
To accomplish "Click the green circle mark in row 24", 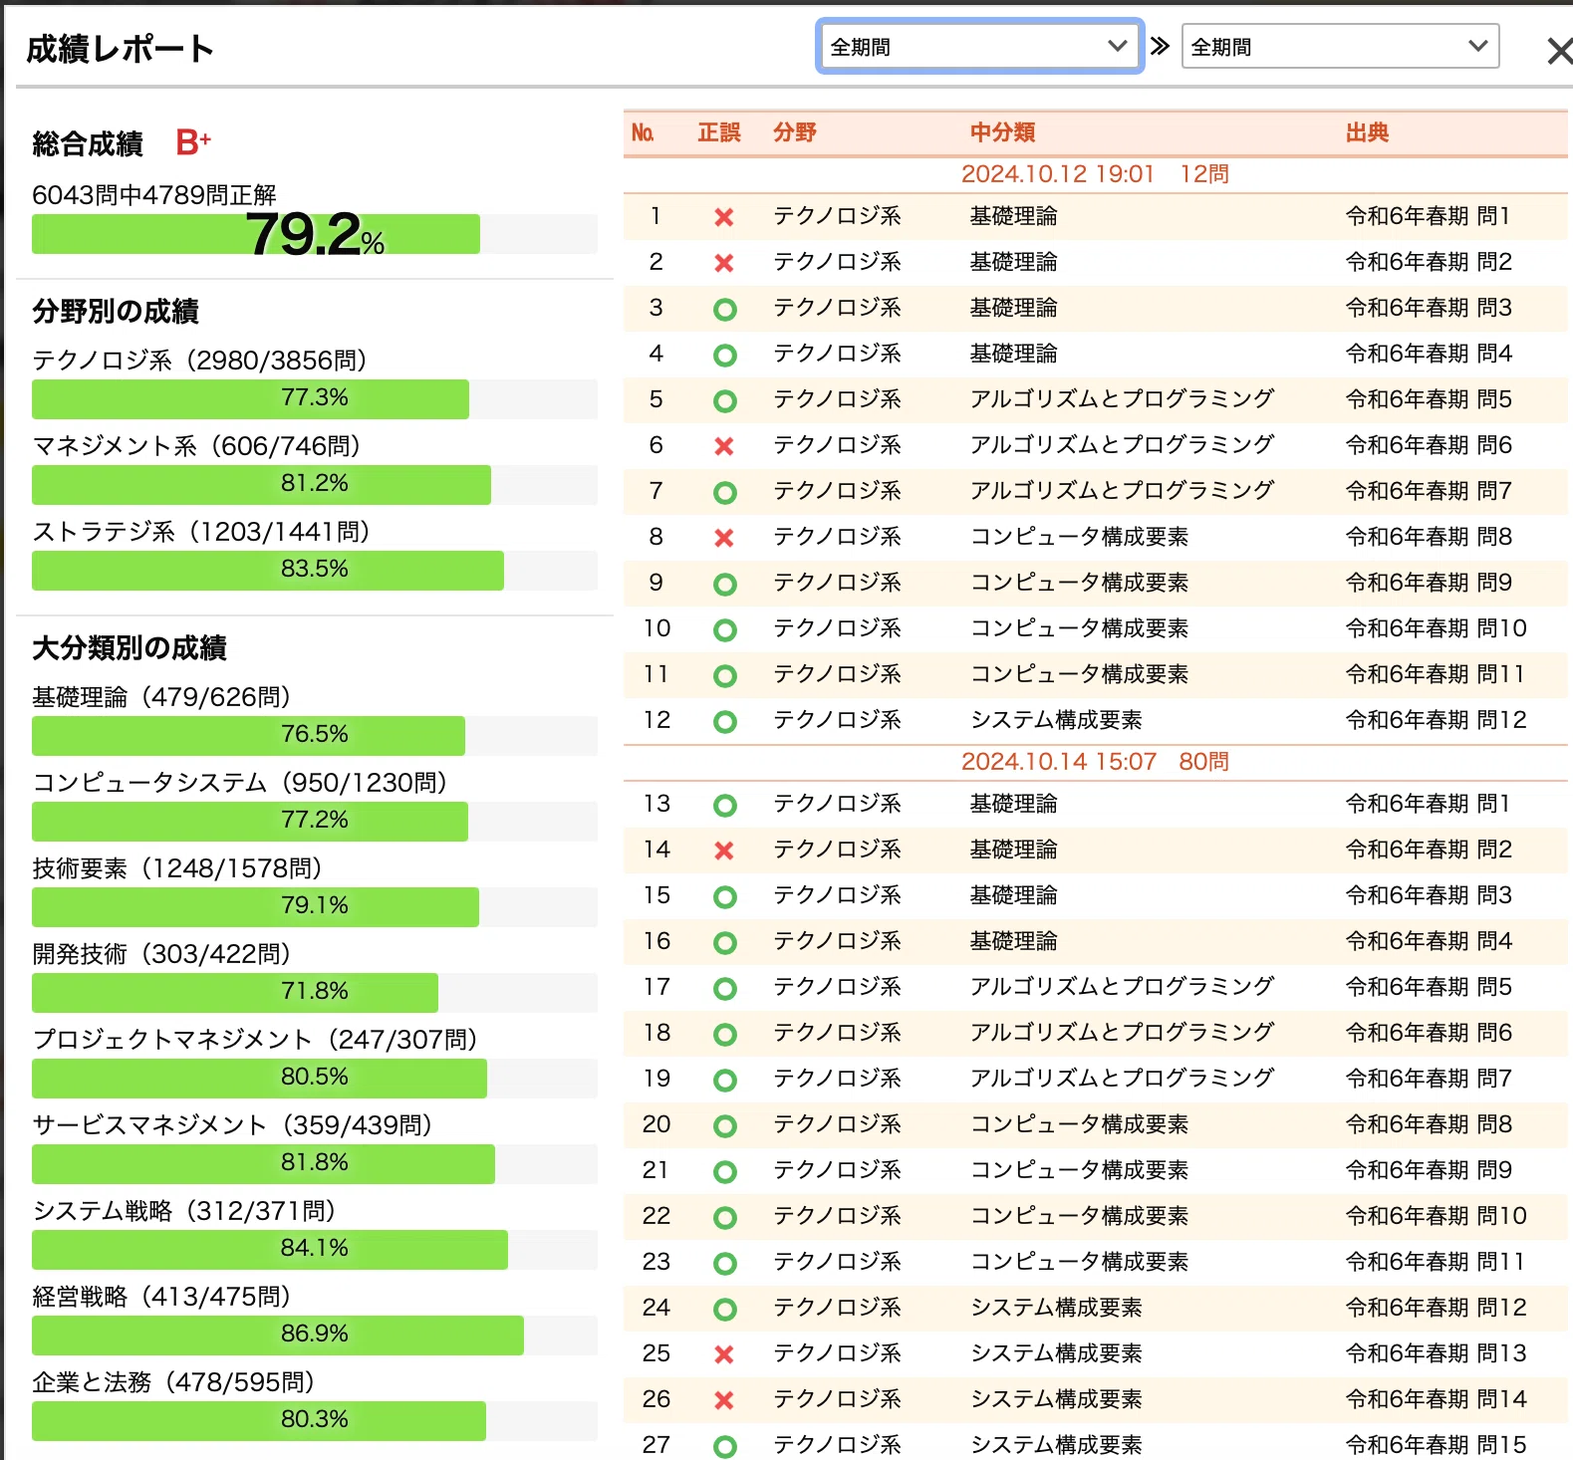I will point(725,1309).
